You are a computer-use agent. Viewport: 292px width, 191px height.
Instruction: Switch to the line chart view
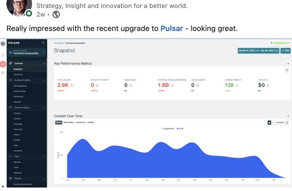click(273, 123)
